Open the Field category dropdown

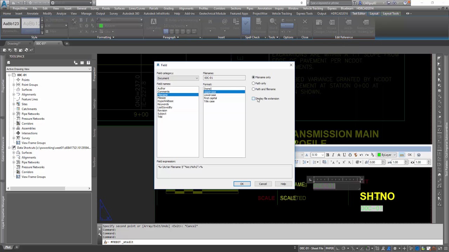click(177, 78)
